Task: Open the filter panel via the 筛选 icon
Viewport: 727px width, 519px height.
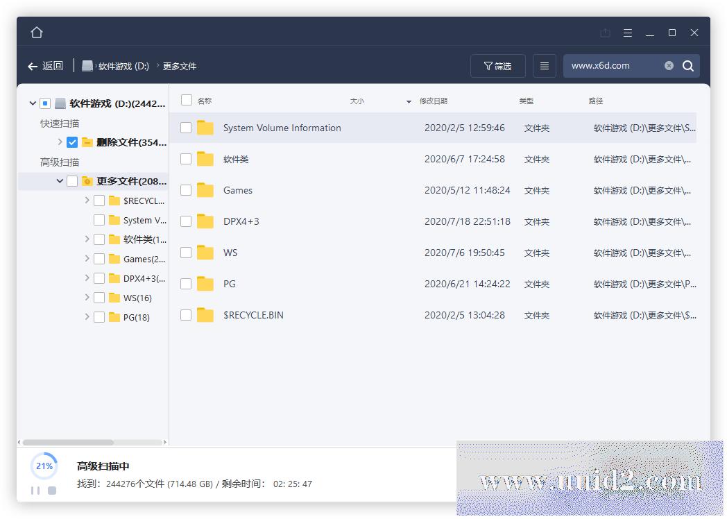Action: [497, 65]
